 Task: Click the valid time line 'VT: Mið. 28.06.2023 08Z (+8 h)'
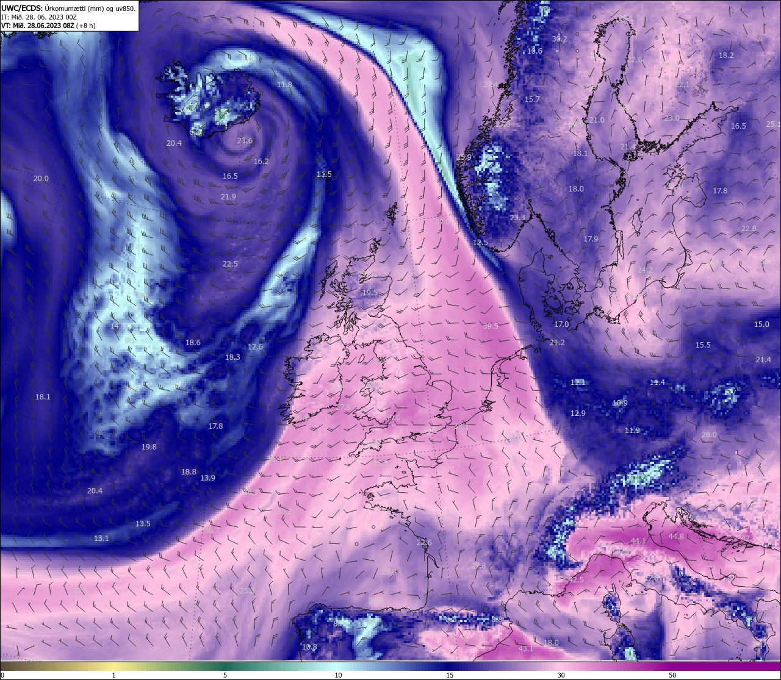48,26
